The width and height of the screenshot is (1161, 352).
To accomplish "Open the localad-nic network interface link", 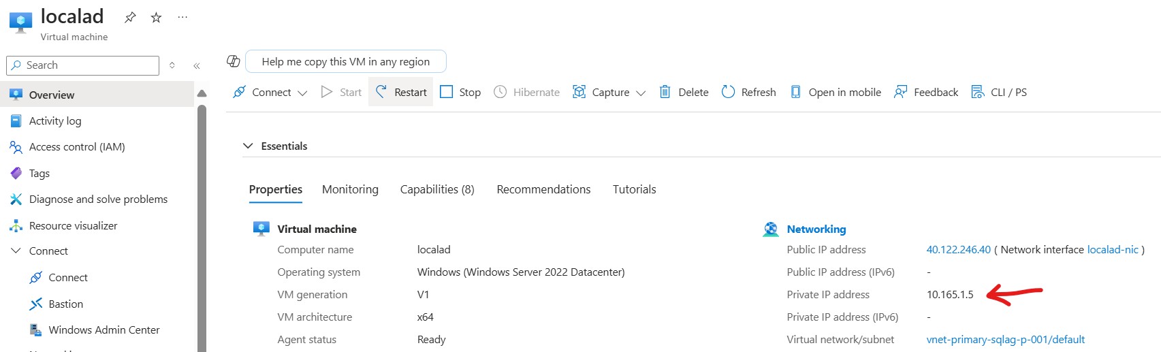I will point(1113,250).
